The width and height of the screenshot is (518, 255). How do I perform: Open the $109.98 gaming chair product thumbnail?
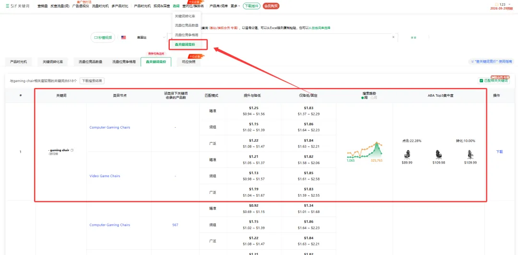click(438, 155)
